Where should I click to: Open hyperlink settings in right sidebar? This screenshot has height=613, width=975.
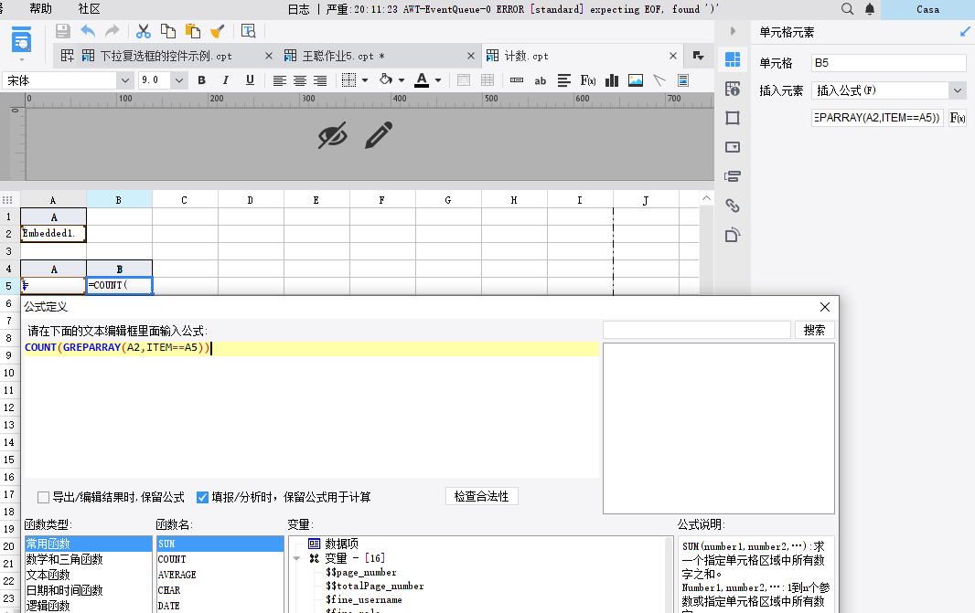coord(732,206)
